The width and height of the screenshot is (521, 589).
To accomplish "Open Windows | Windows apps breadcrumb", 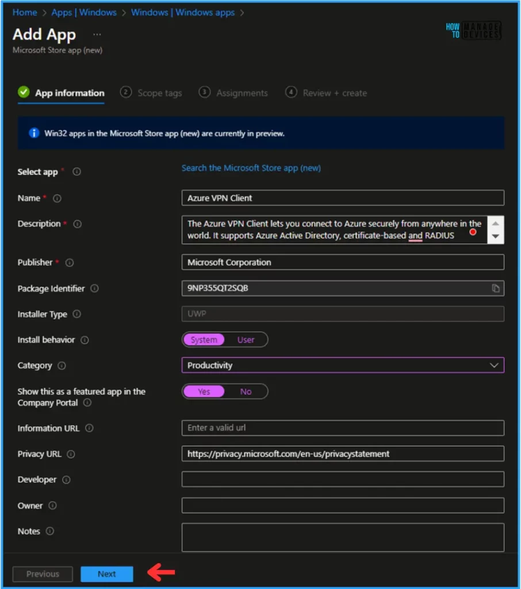I will pyautogui.click(x=183, y=13).
